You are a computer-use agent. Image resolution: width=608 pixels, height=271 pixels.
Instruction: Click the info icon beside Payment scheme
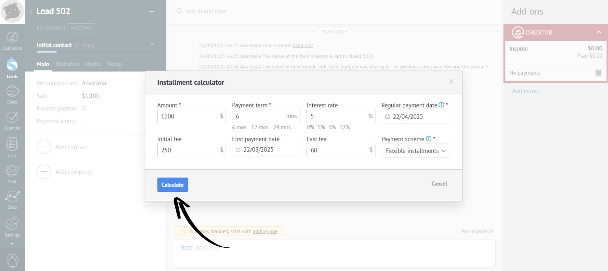429,139
